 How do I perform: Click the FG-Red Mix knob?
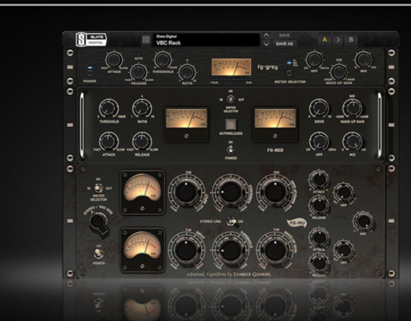[x=352, y=142]
